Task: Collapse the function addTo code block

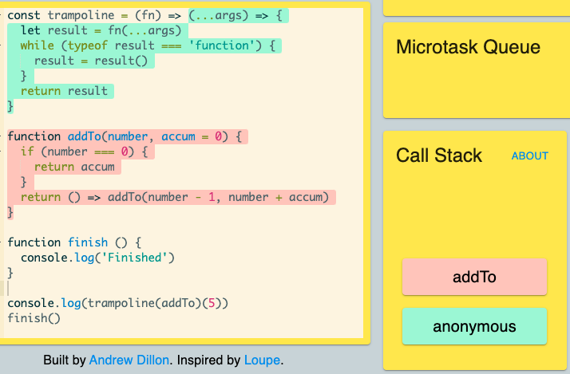Action: pos(2,136)
